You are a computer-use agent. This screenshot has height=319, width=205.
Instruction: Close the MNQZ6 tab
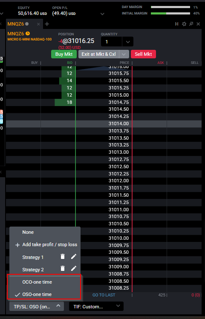[38, 24]
